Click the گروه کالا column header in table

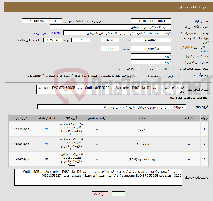pos(71,118)
